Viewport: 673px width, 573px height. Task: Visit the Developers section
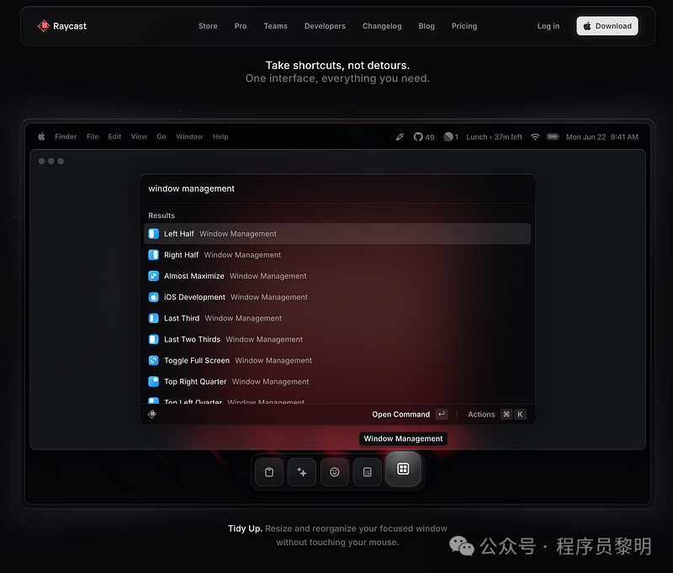point(325,26)
